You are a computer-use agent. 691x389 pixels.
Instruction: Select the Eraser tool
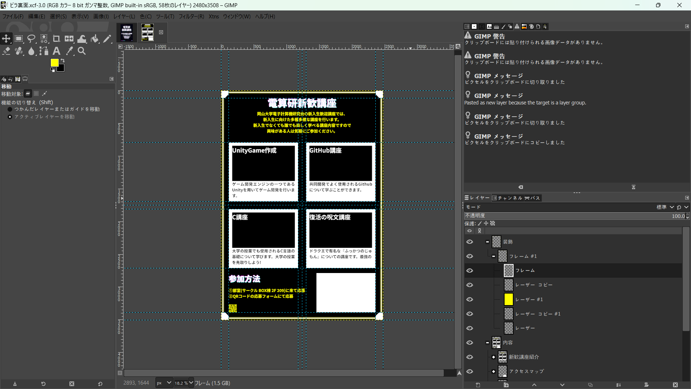(6, 51)
